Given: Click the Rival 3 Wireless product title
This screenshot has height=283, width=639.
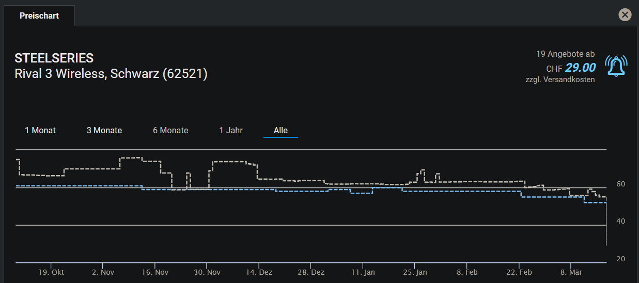Looking at the screenshot, I should pyautogui.click(x=111, y=74).
